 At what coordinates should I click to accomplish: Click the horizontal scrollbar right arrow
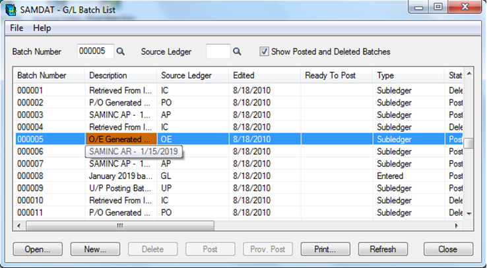tap(456, 226)
